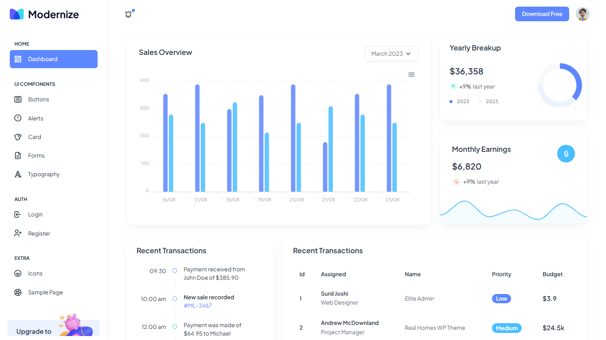Open Buttons page in sidebar
Screen dimensions: 606x340
pos(39,99)
